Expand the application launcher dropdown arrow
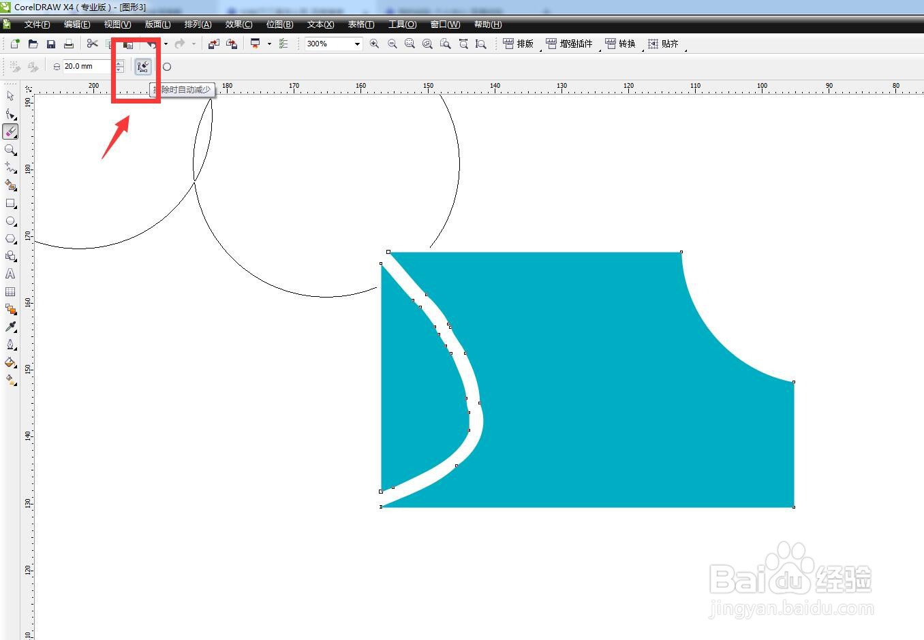The width and height of the screenshot is (924, 640). coord(269,44)
